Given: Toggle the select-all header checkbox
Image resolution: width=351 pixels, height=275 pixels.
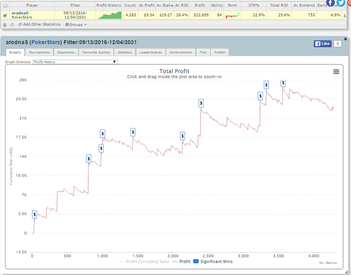Looking at the screenshot, I should pos(6,6).
